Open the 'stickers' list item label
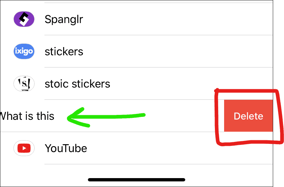 tap(64, 52)
